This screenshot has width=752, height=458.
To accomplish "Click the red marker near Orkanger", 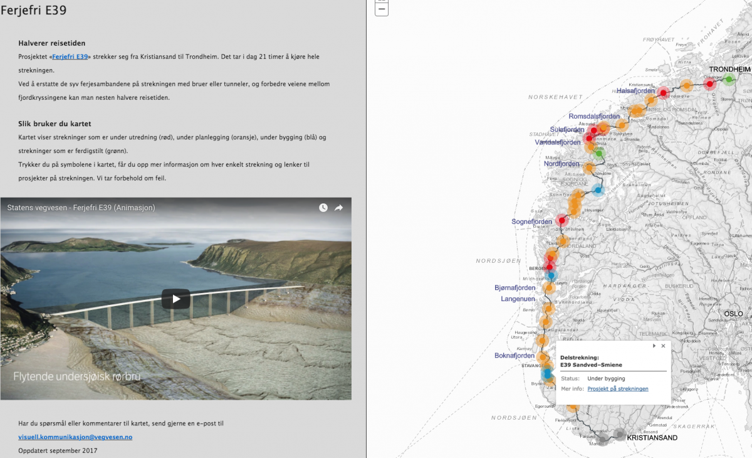I will click(709, 83).
